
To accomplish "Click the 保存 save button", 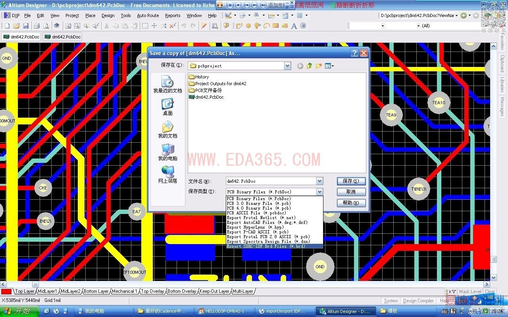I will tap(351, 181).
